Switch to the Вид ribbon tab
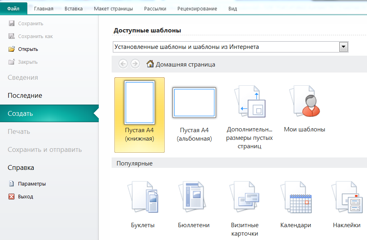 pos(232,9)
